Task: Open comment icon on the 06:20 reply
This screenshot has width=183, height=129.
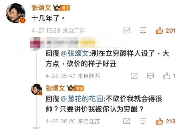Action: tap(143, 121)
